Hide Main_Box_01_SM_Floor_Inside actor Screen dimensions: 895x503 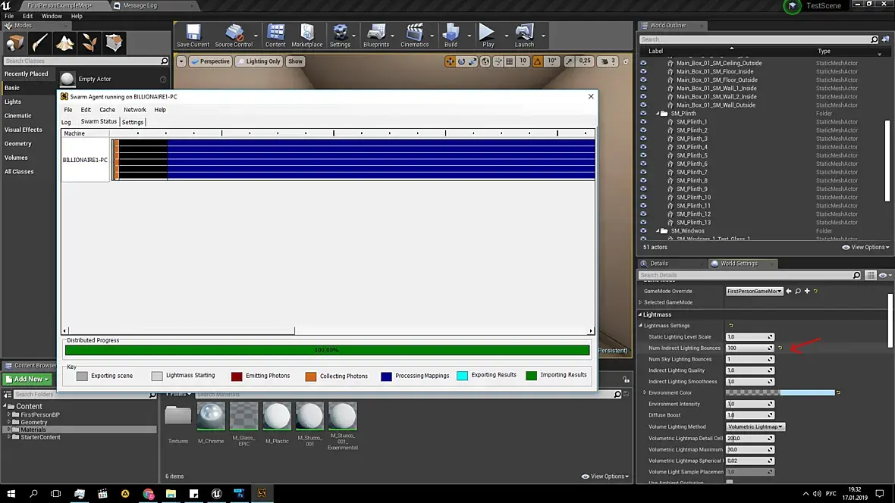(643, 71)
